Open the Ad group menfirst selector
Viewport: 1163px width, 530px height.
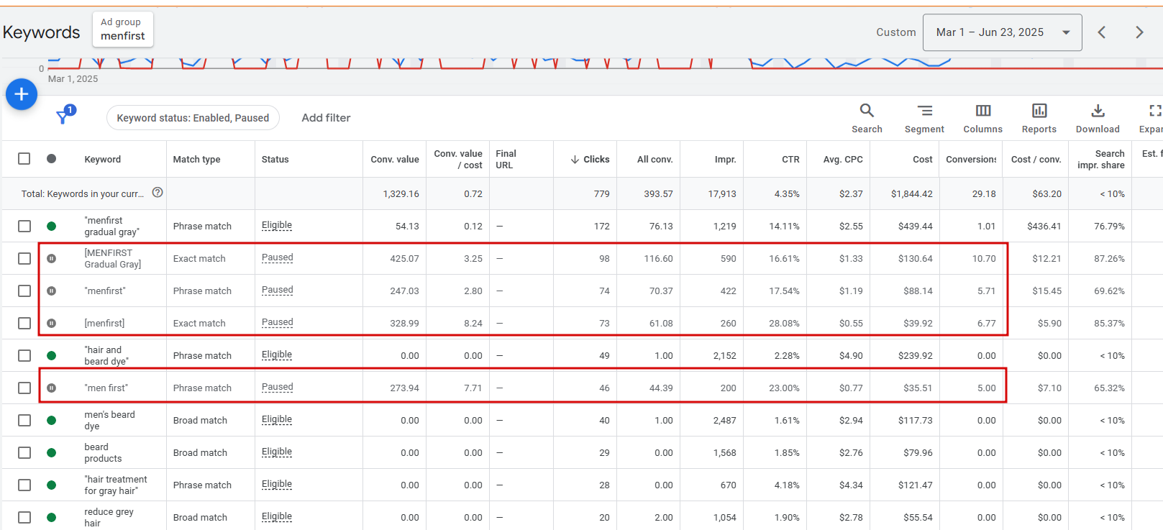point(123,29)
